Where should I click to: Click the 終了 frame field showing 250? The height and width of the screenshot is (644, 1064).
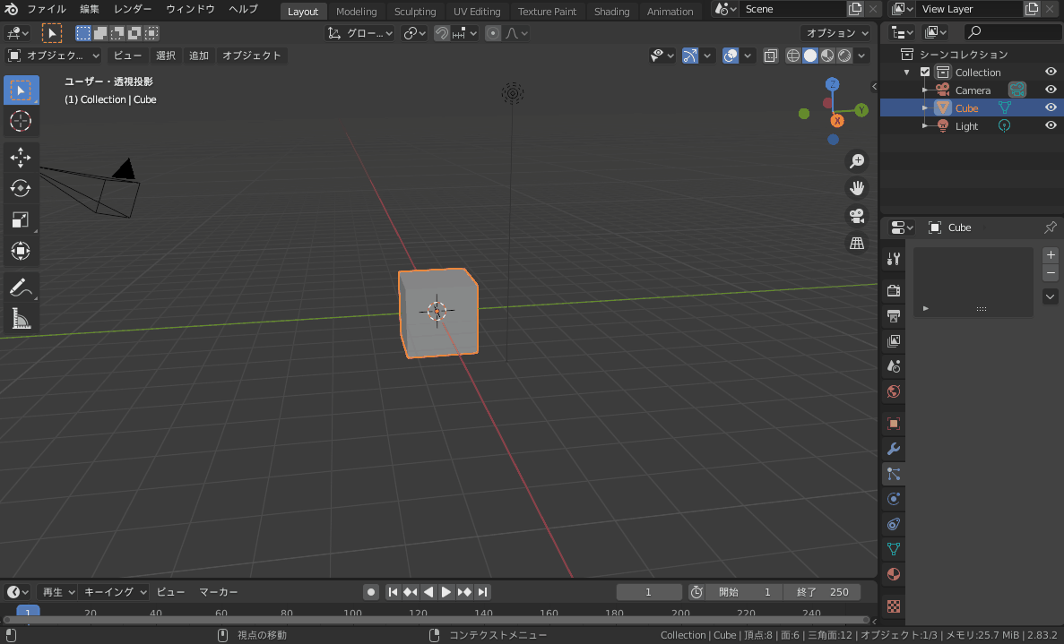click(x=822, y=592)
